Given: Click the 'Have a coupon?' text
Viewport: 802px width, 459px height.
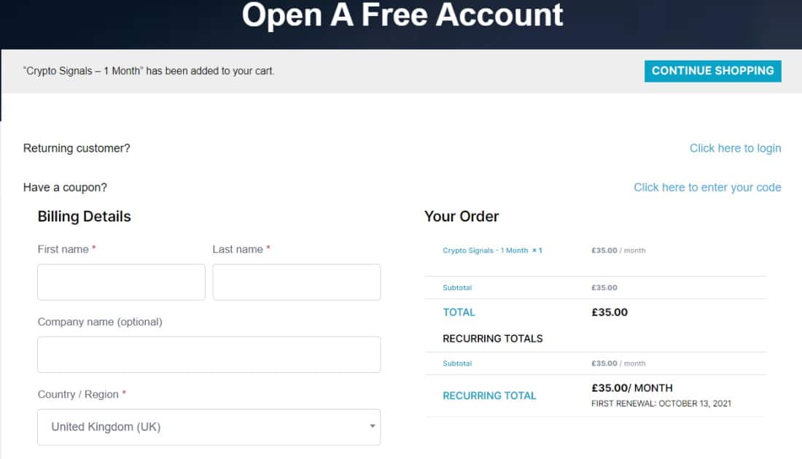Looking at the screenshot, I should tap(65, 187).
